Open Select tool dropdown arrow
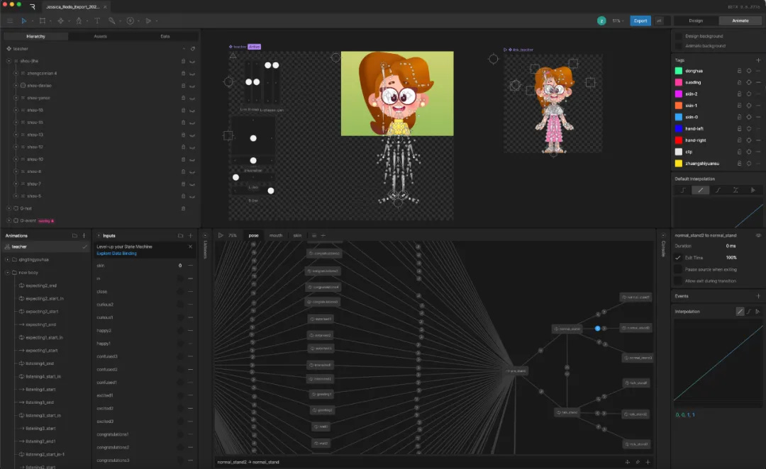Image resolution: width=766 pixels, height=469 pixels. click(x=32, y=21)
